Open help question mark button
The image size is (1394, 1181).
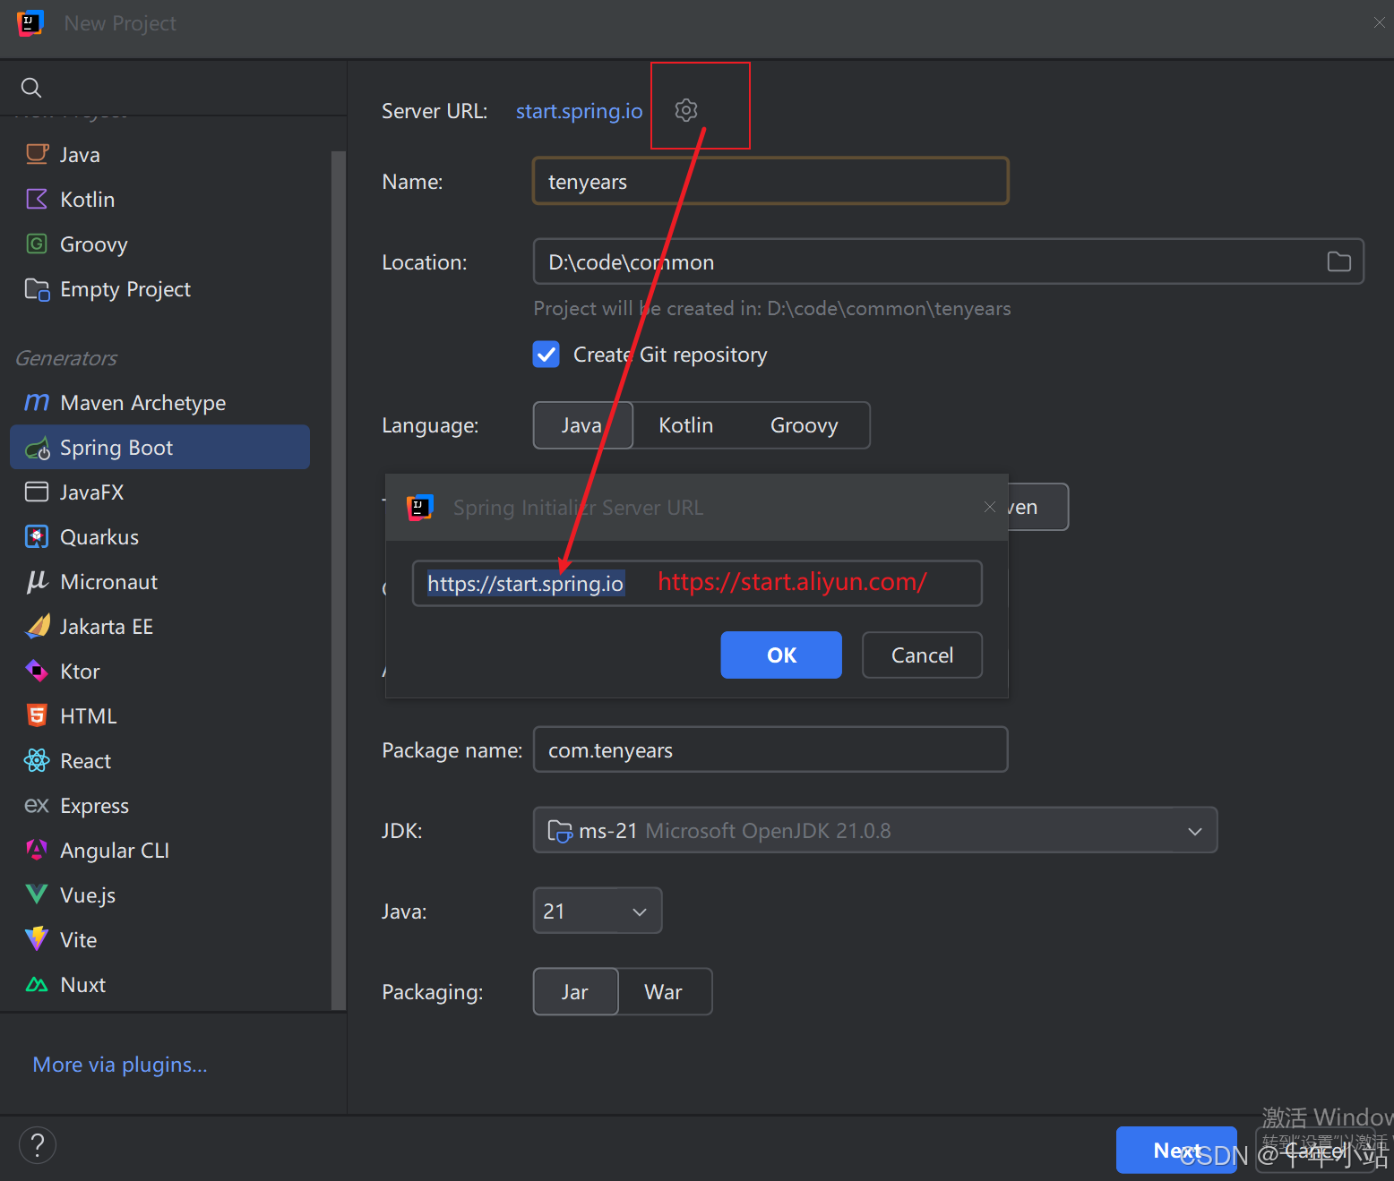pyautogui.click(x=38, y=1145)
